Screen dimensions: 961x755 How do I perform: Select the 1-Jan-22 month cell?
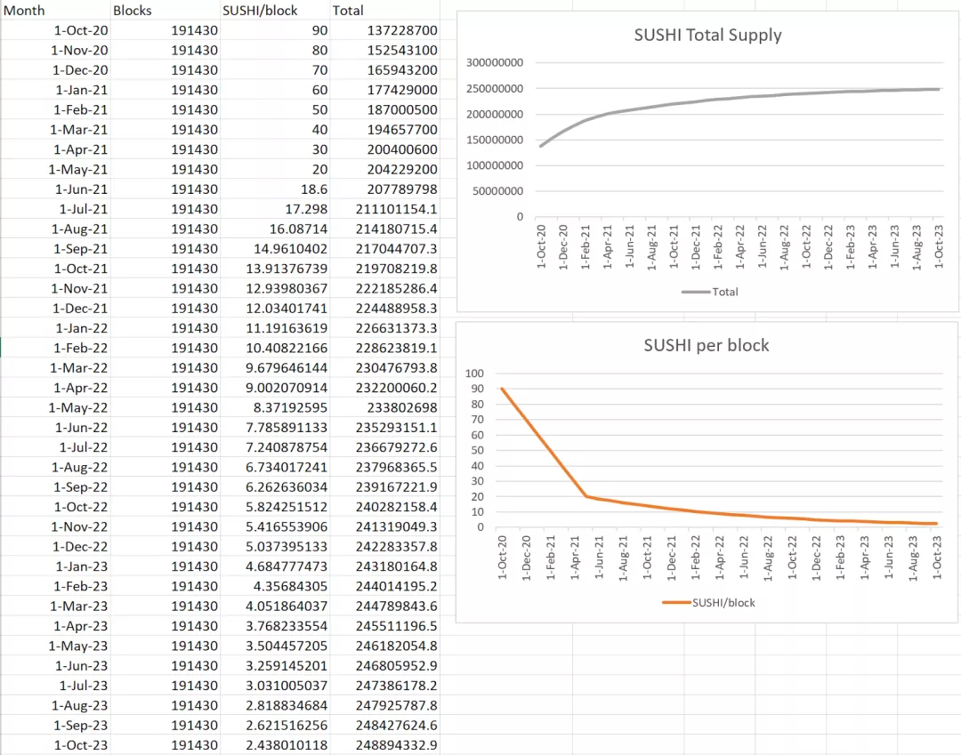[x=55, y=328]
